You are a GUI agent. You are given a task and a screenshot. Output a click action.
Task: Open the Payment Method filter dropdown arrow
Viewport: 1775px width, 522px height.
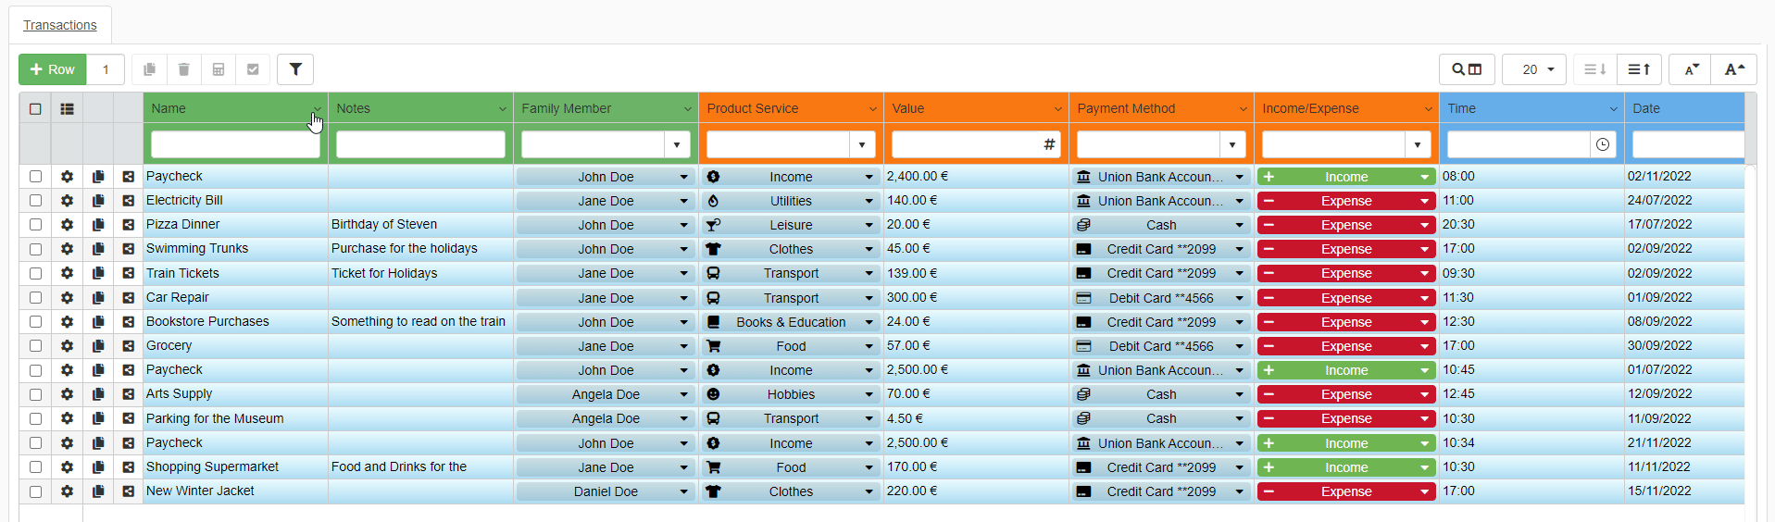(x=1231, y=145)
